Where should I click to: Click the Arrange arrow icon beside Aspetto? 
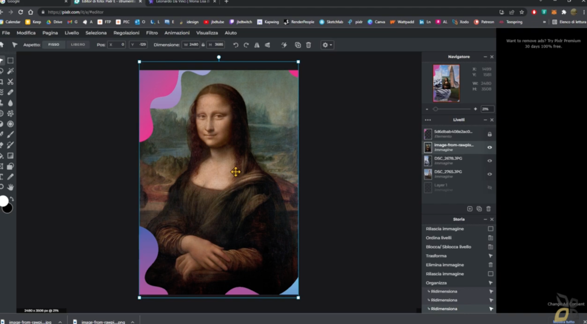(14, 45)
